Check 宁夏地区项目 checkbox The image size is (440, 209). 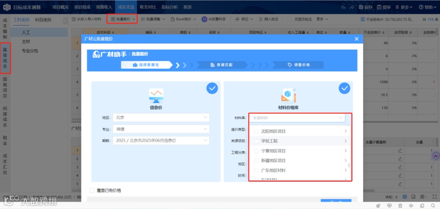coord(256,151)
